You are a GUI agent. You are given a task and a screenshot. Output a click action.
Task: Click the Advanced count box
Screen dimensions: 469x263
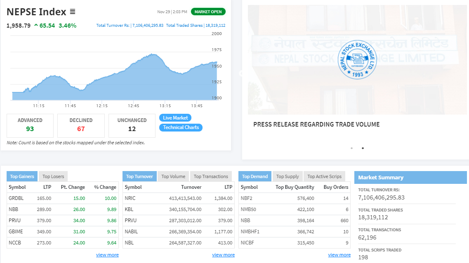click(x=30, y=125)
